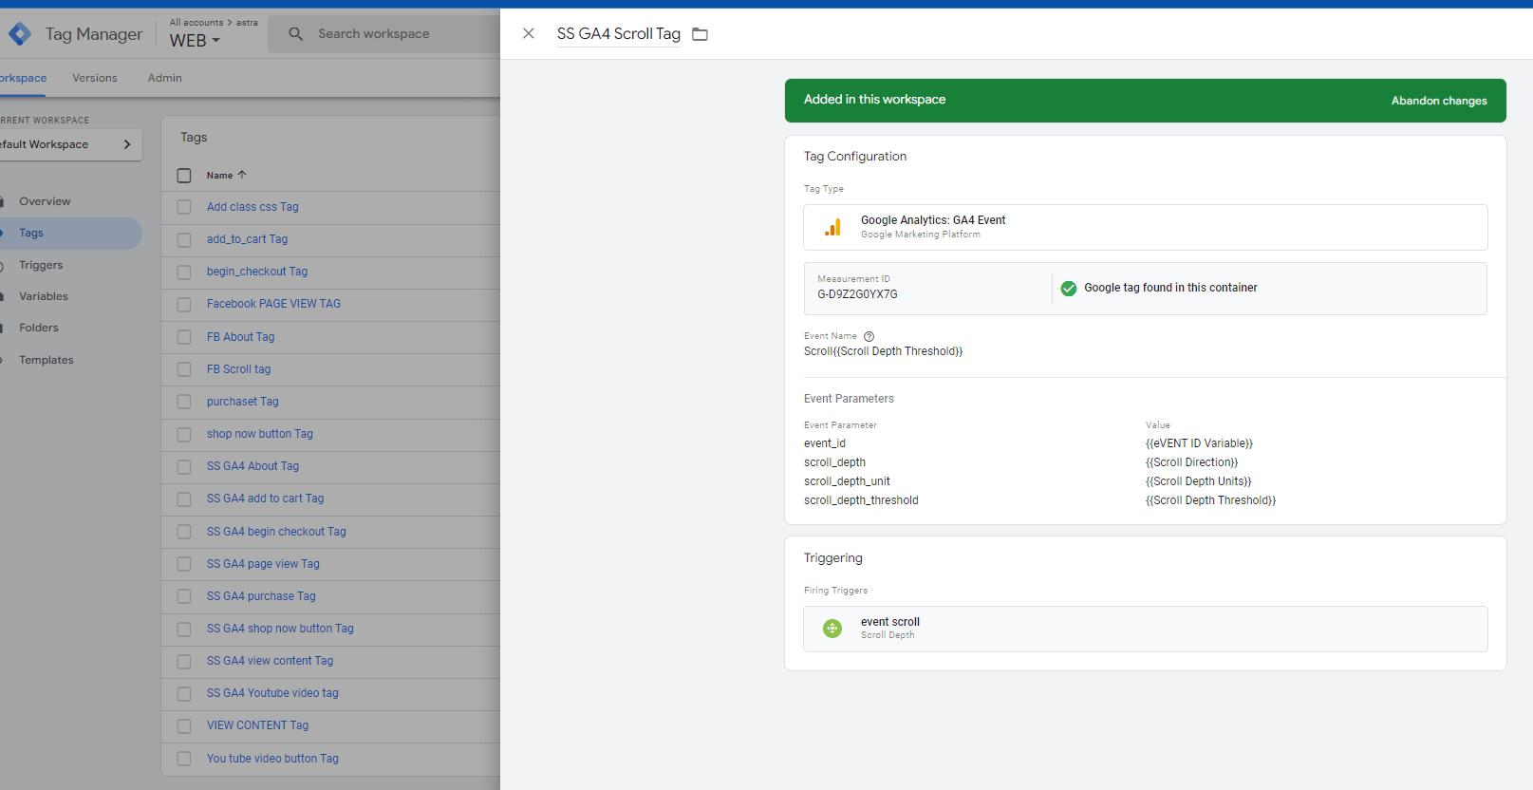Click the green check Google tag icon
This screenshot has width=1533, height=790.
click(1069, 288)
